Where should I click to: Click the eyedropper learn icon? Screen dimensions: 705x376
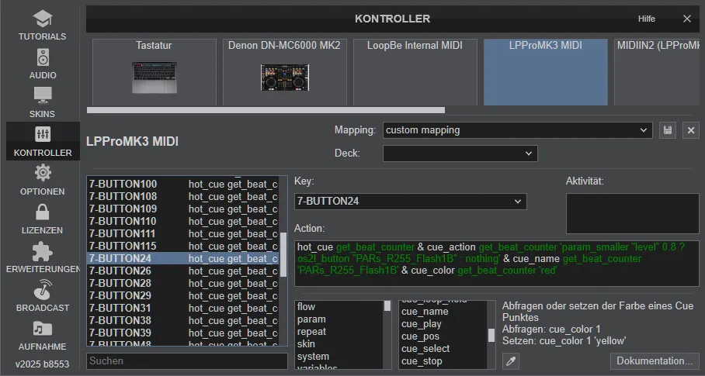coord(511,361)
